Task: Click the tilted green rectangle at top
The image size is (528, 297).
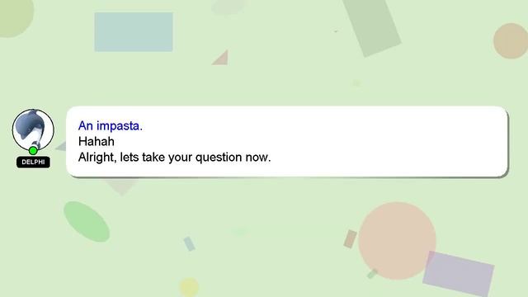Action: point(372,26)
